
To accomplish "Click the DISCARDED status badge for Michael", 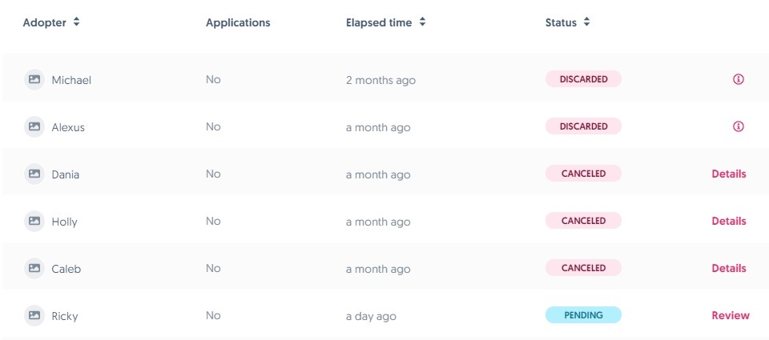I will [583, 79].
